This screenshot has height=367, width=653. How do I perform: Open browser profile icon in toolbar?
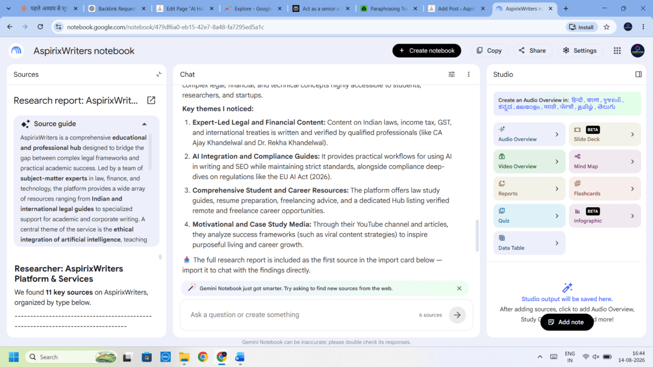628,27
